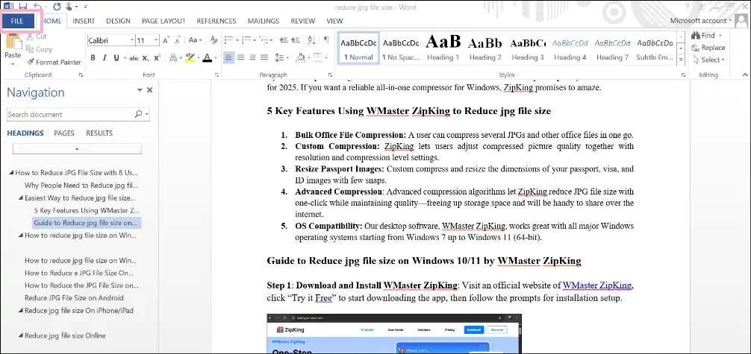The image size is (751, 354).
Task: Toggle Strikethrough formatting
Action: pyautogui.click(x=134, y=58)
